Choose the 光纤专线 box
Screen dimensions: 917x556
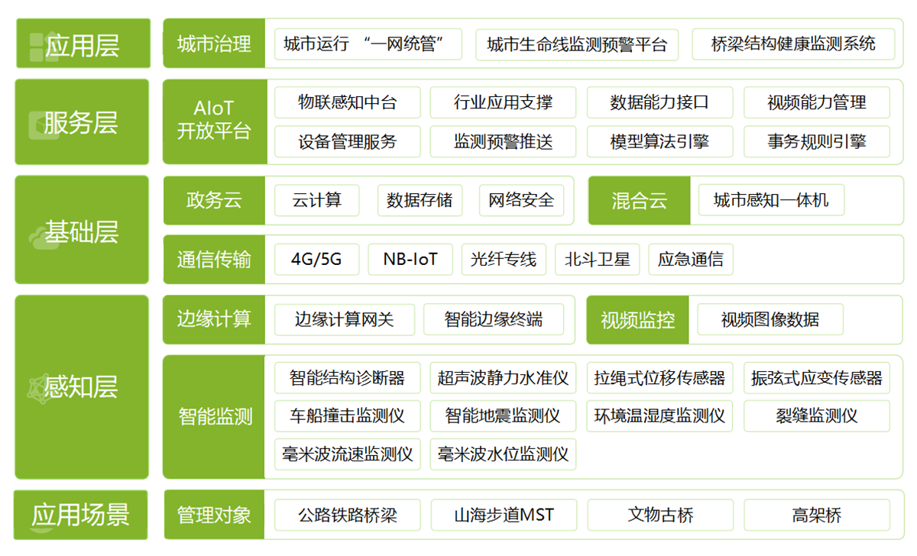[504, 260]
